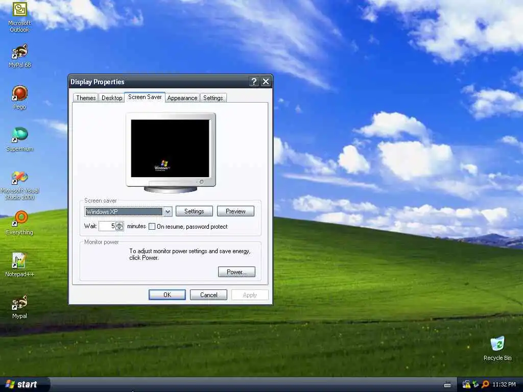This screenshot has height=392, width=523.
Task: Click OK to confirm display properties
Action: pyautogui.click(x=167, y=295)
